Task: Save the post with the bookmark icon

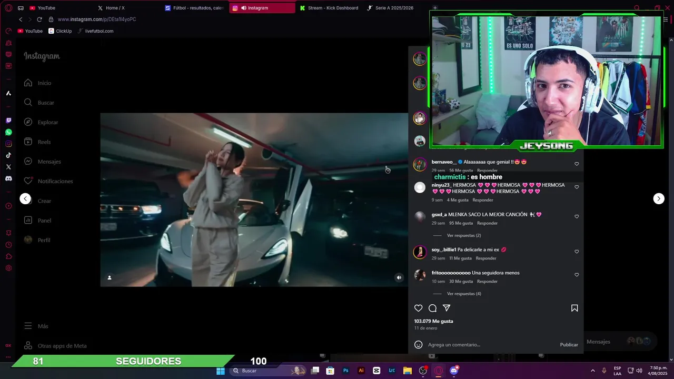Action: pos(574,308)
